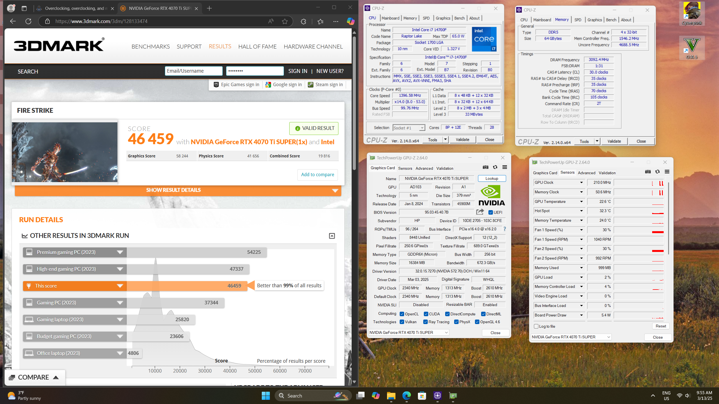The height and width of the screenshot is (404, 719).
Task: Click camera icon in GPU-Z Sensors window
Action: click(648, 172)
